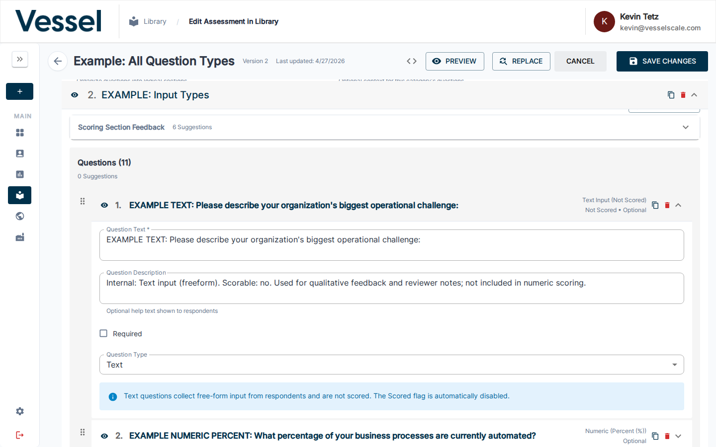Click the Library book icon in the breadcrumb
716x447 pixels.
134,21
